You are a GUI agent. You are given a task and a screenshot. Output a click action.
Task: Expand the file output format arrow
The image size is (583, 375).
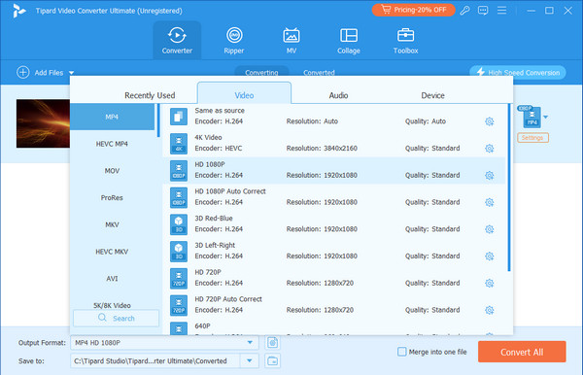545,118
